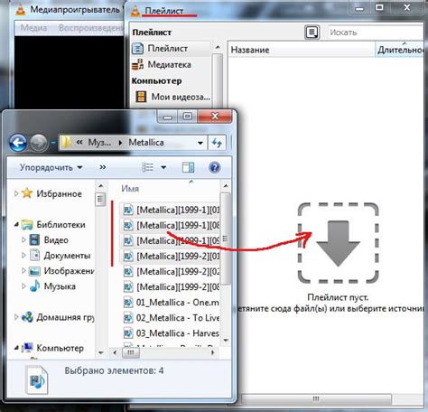The image size is (428, 412).
Task: Open recent pages dropdown beside the Forward button
Action: [53, 143]
